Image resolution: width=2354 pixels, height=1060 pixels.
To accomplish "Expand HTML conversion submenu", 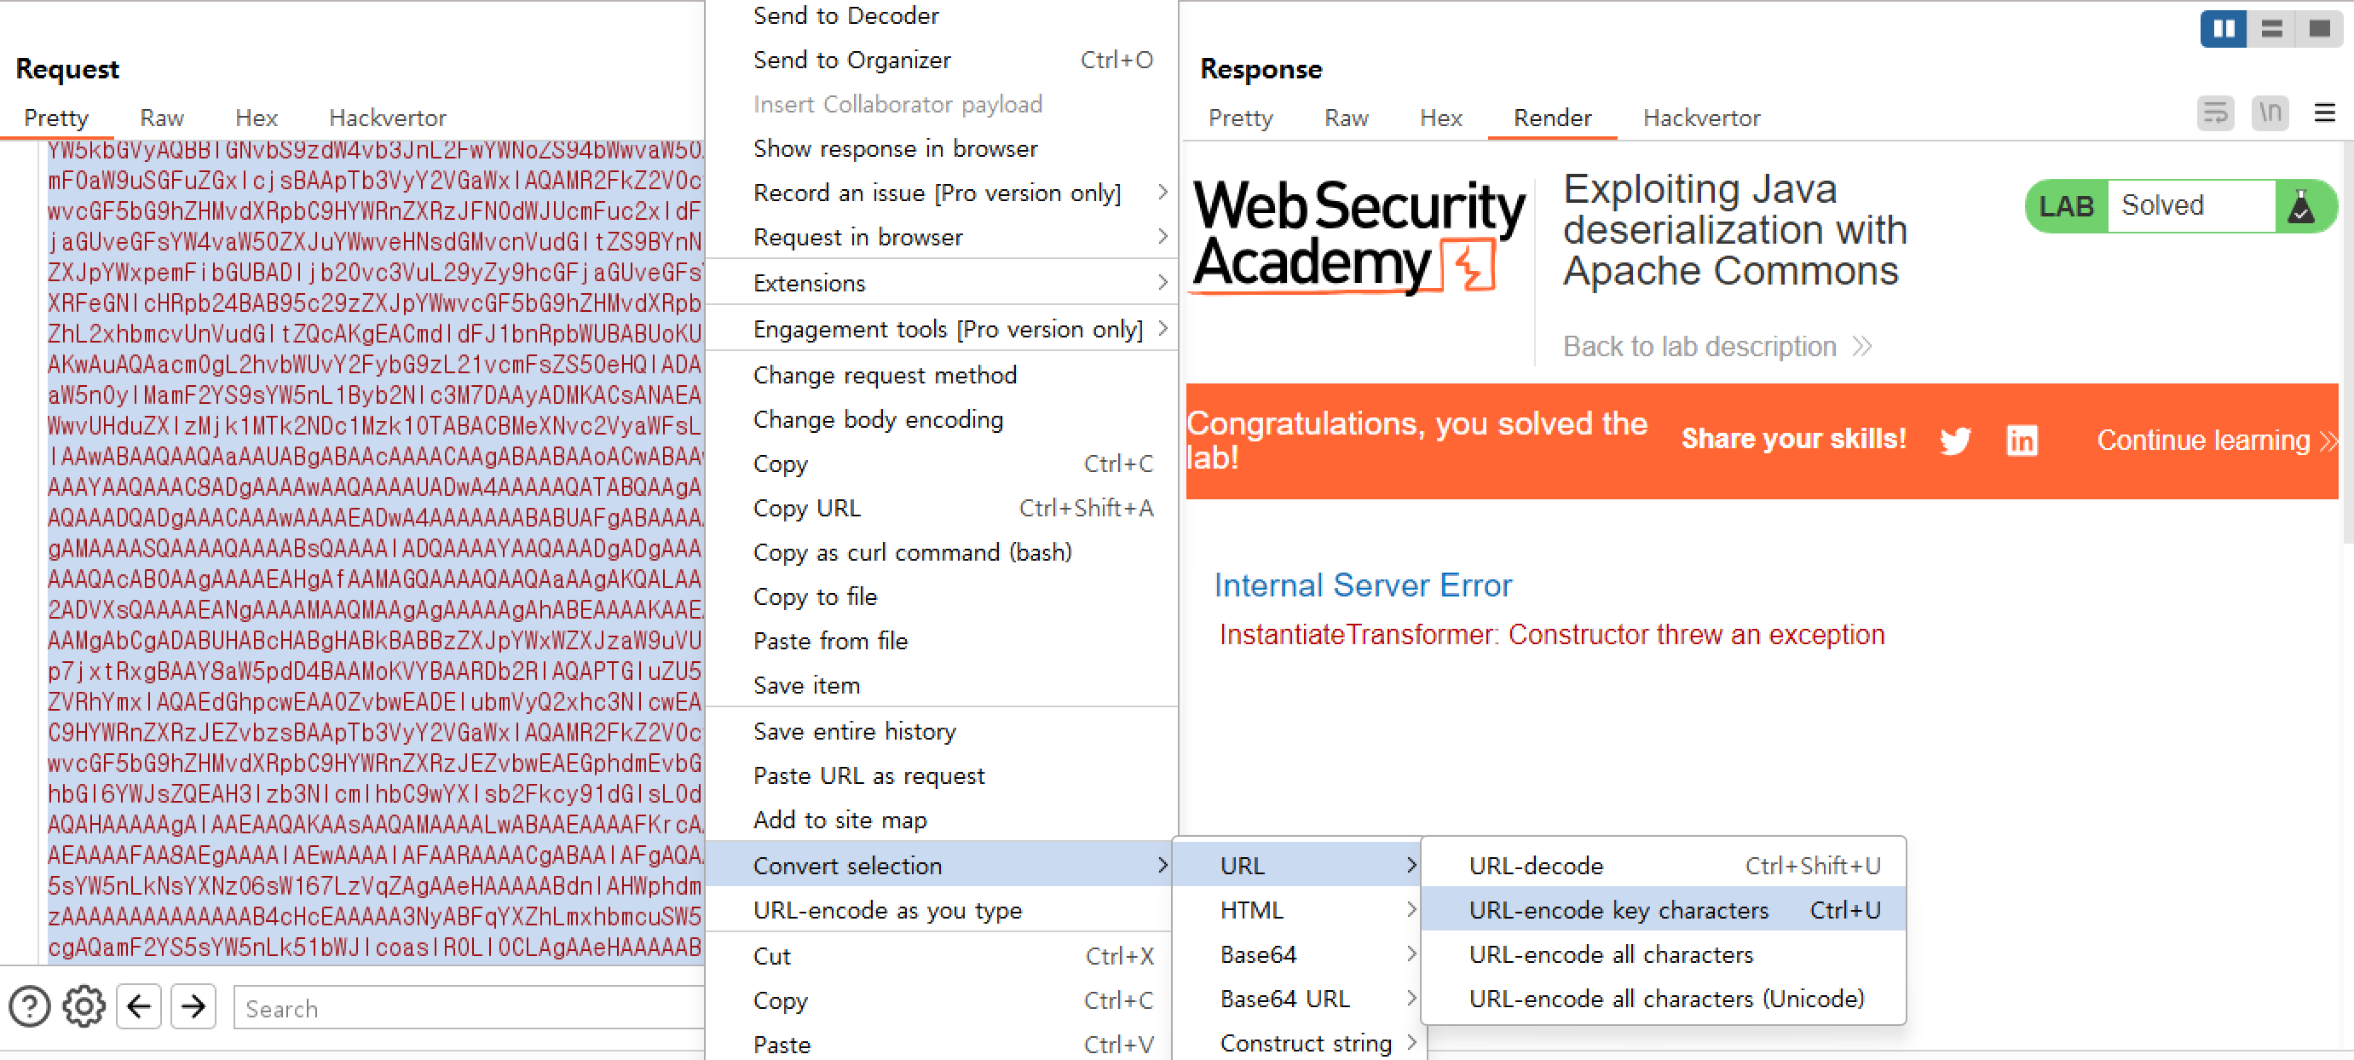I will pyautogui.click(x=1296, y=910).
